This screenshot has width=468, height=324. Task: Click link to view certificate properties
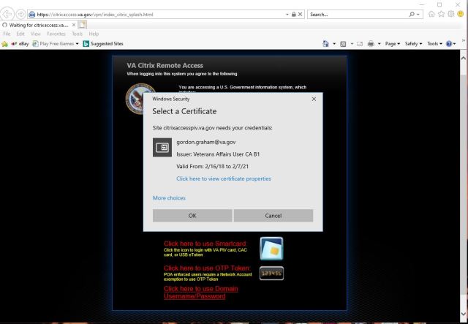223,178
